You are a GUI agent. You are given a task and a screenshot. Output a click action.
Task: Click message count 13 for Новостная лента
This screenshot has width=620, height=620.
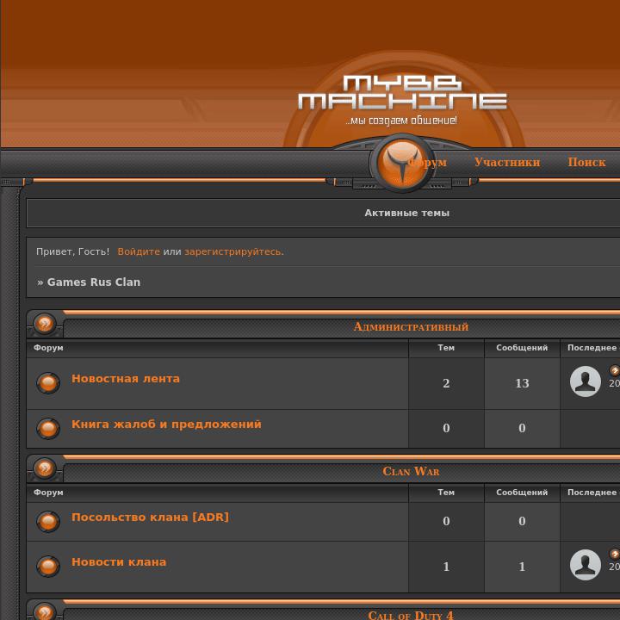[522, 383]
